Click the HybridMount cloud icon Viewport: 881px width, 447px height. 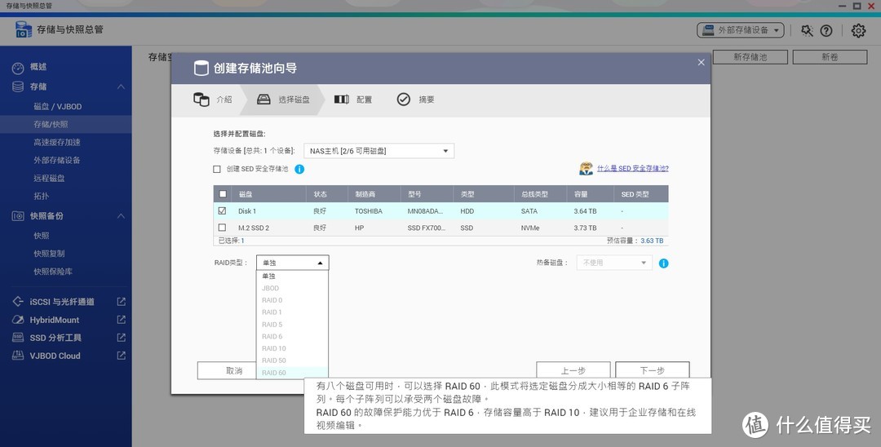click(18, 320)
